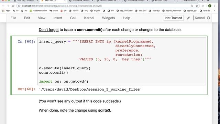The height and width of the screenshot is (124, 220).
Task: Switch to the Homework, session tab
Action: coord(81,1)
